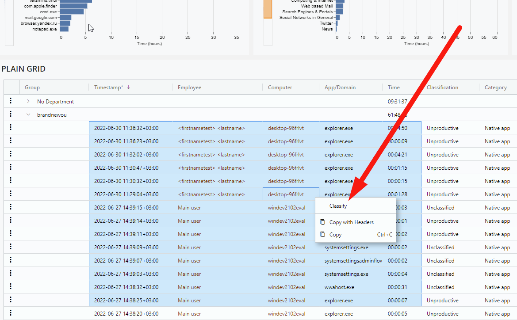
Task: Expand the No Department group
Action: click(28, 102)
